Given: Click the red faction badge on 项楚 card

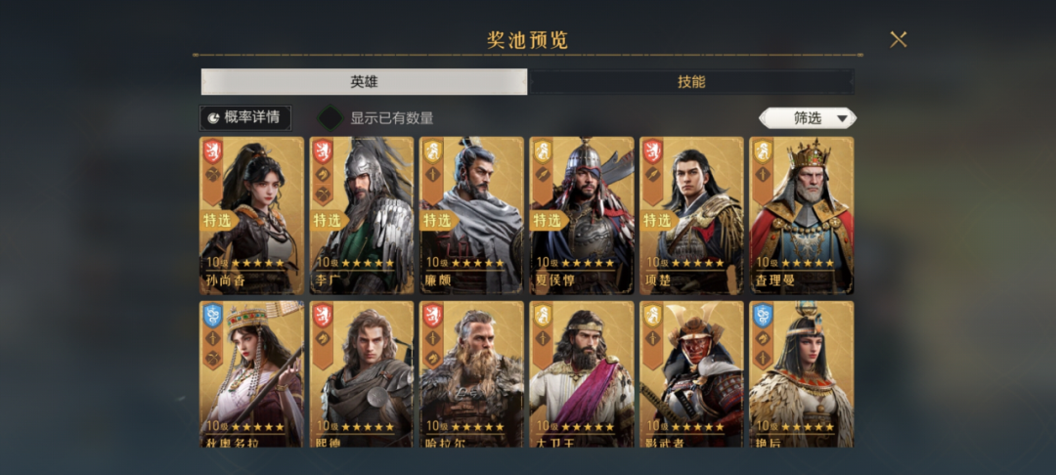Looking at the screenshot, I should click(653, 151).
